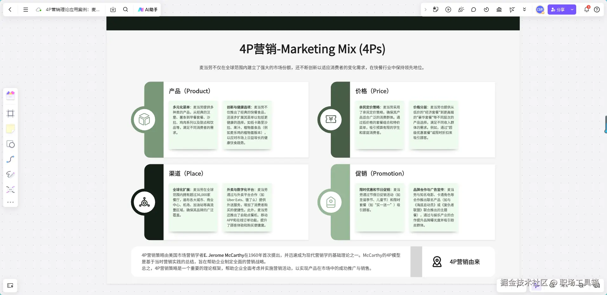Select the 创新与健康选项 note card
The height and width of the screenshot is (295, 607).
pos(247,125)
